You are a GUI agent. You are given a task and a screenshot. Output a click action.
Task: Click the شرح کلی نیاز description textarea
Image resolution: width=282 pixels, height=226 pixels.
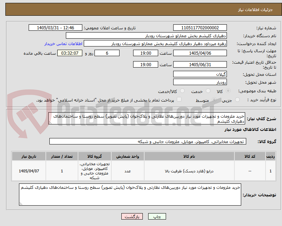click(147, 119)
